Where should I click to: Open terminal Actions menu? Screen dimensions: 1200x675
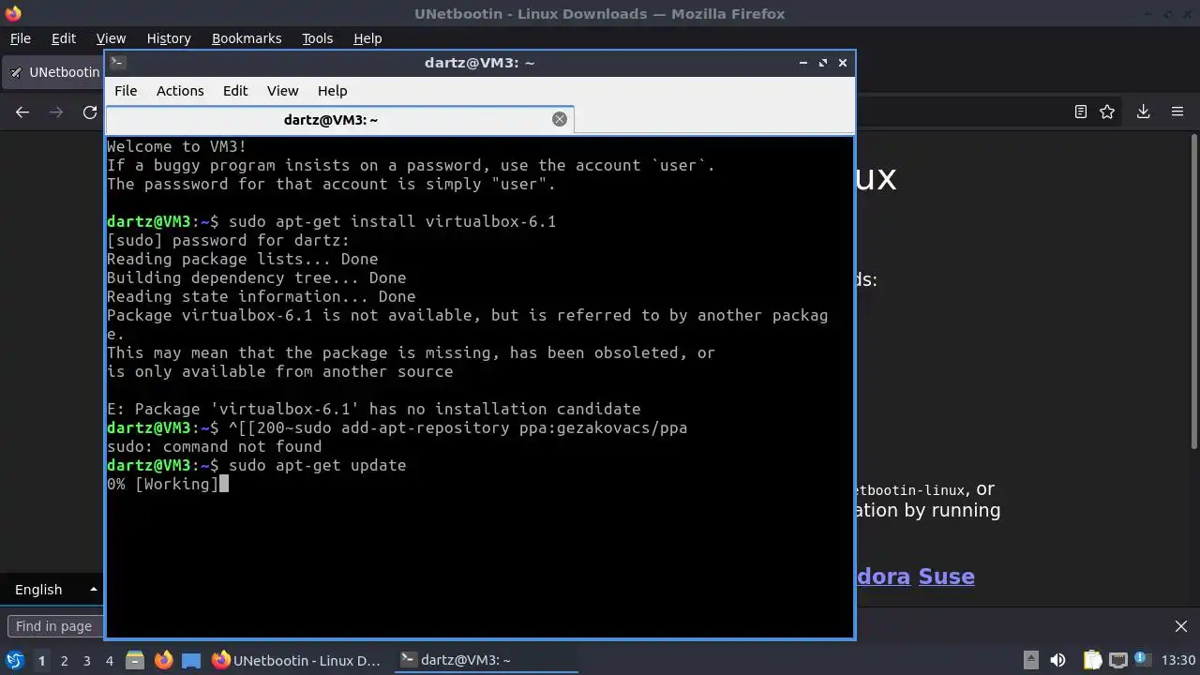coord(180,91)
